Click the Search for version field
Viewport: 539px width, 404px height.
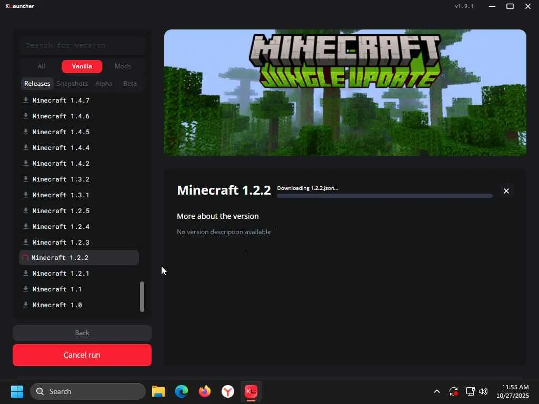click(x=82, y=45)
